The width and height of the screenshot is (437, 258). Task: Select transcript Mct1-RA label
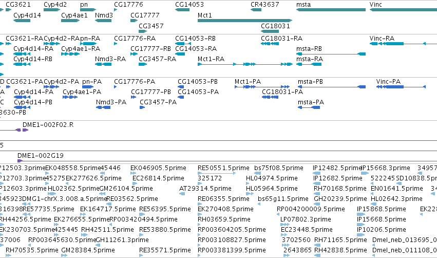click(211, 59)
